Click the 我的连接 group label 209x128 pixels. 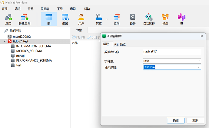pyautogui.click(x=15, y=31)
